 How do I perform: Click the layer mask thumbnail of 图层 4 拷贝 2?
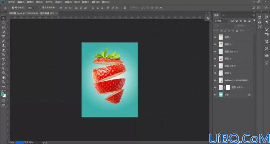(x=228, y=87)
